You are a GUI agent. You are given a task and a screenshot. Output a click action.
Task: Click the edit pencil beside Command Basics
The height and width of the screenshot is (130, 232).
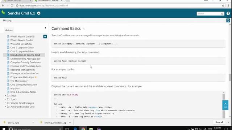pos(84,29)
